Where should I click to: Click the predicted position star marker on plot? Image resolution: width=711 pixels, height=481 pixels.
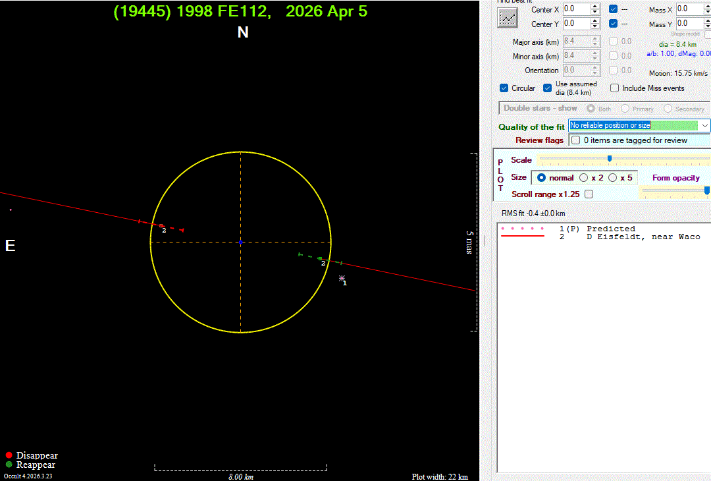pyautogui.click(x=342, y=279)
